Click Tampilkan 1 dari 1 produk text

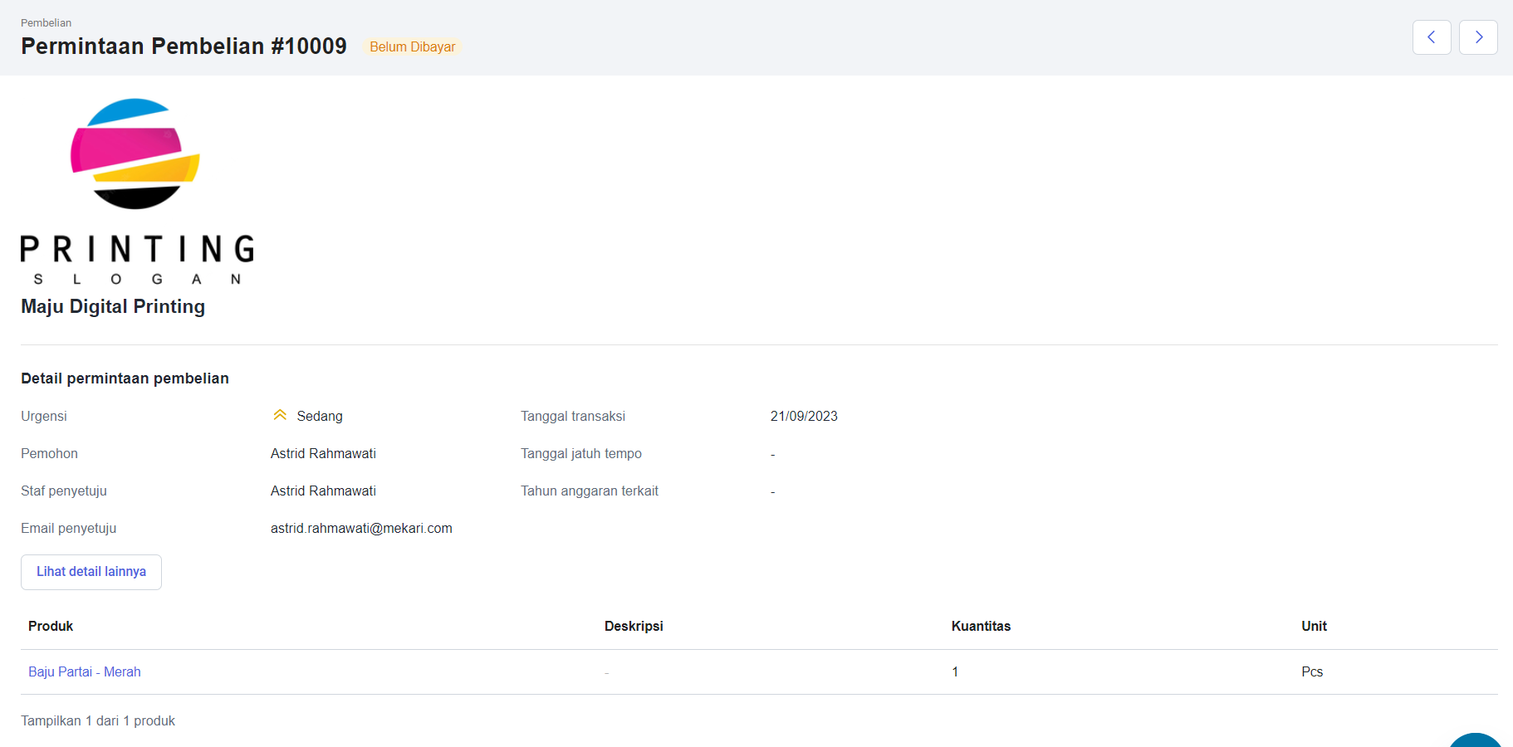[98, 720]
